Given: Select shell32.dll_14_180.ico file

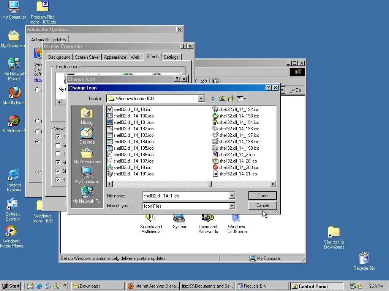Looking at the screenshot, I should (x=131, y=116).
